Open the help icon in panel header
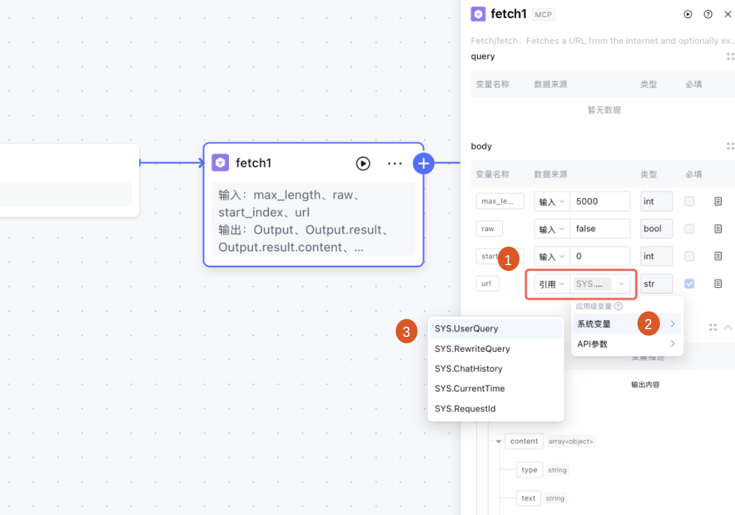The width and height of the screenshot is (735, 515). point(708,14)
